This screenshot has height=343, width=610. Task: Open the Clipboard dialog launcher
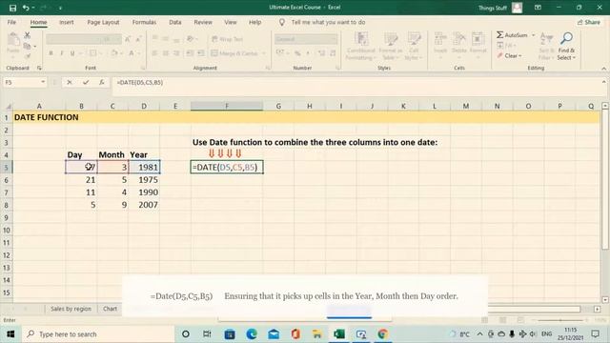click(x=39, y=68)
